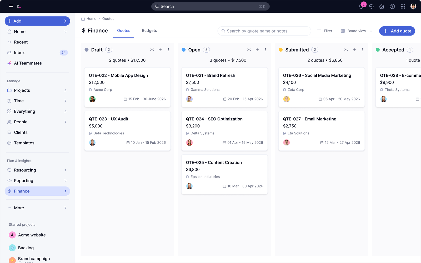Viewport: 421px width, 263px height.
Task: Add a quote to Submitted column
Action: pyautogui.click(x=354, y=50)
